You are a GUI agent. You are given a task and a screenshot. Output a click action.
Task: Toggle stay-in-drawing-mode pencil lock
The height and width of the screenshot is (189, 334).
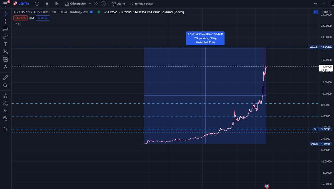(5, 103)
